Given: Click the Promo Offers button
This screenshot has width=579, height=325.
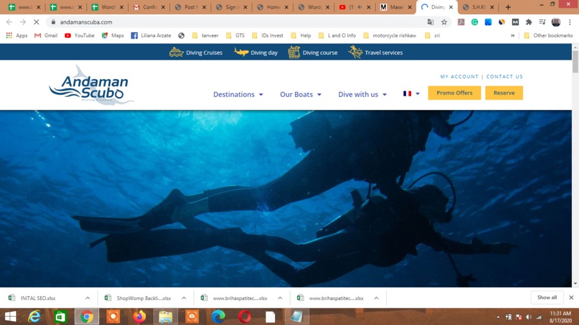Looking at the screenshot, I should click(x=454, y=93).
